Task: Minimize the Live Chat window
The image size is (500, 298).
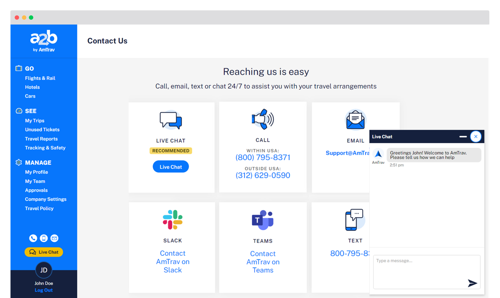Action: [463, 137]
